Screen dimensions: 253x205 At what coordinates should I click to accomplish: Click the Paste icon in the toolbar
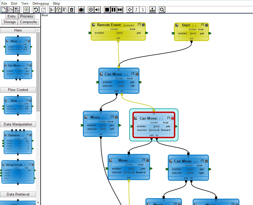coord(65,10)
